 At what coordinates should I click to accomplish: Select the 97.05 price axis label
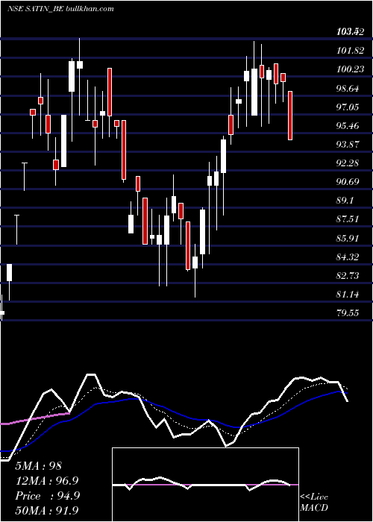pyautogui.click(x=348, y=107)
